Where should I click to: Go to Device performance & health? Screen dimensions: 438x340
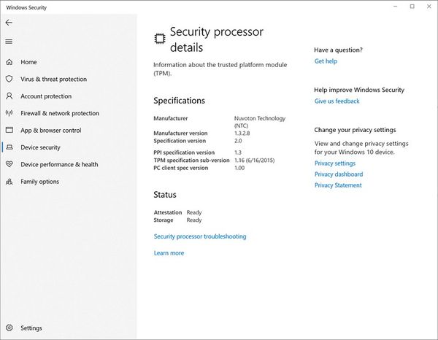pyautogui.click(x=59, y=164)
